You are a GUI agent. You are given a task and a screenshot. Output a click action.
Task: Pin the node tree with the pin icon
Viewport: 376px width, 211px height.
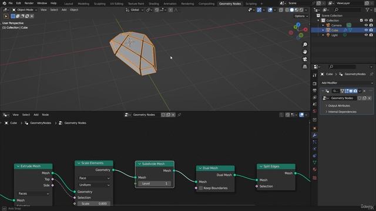click(179, 115)
